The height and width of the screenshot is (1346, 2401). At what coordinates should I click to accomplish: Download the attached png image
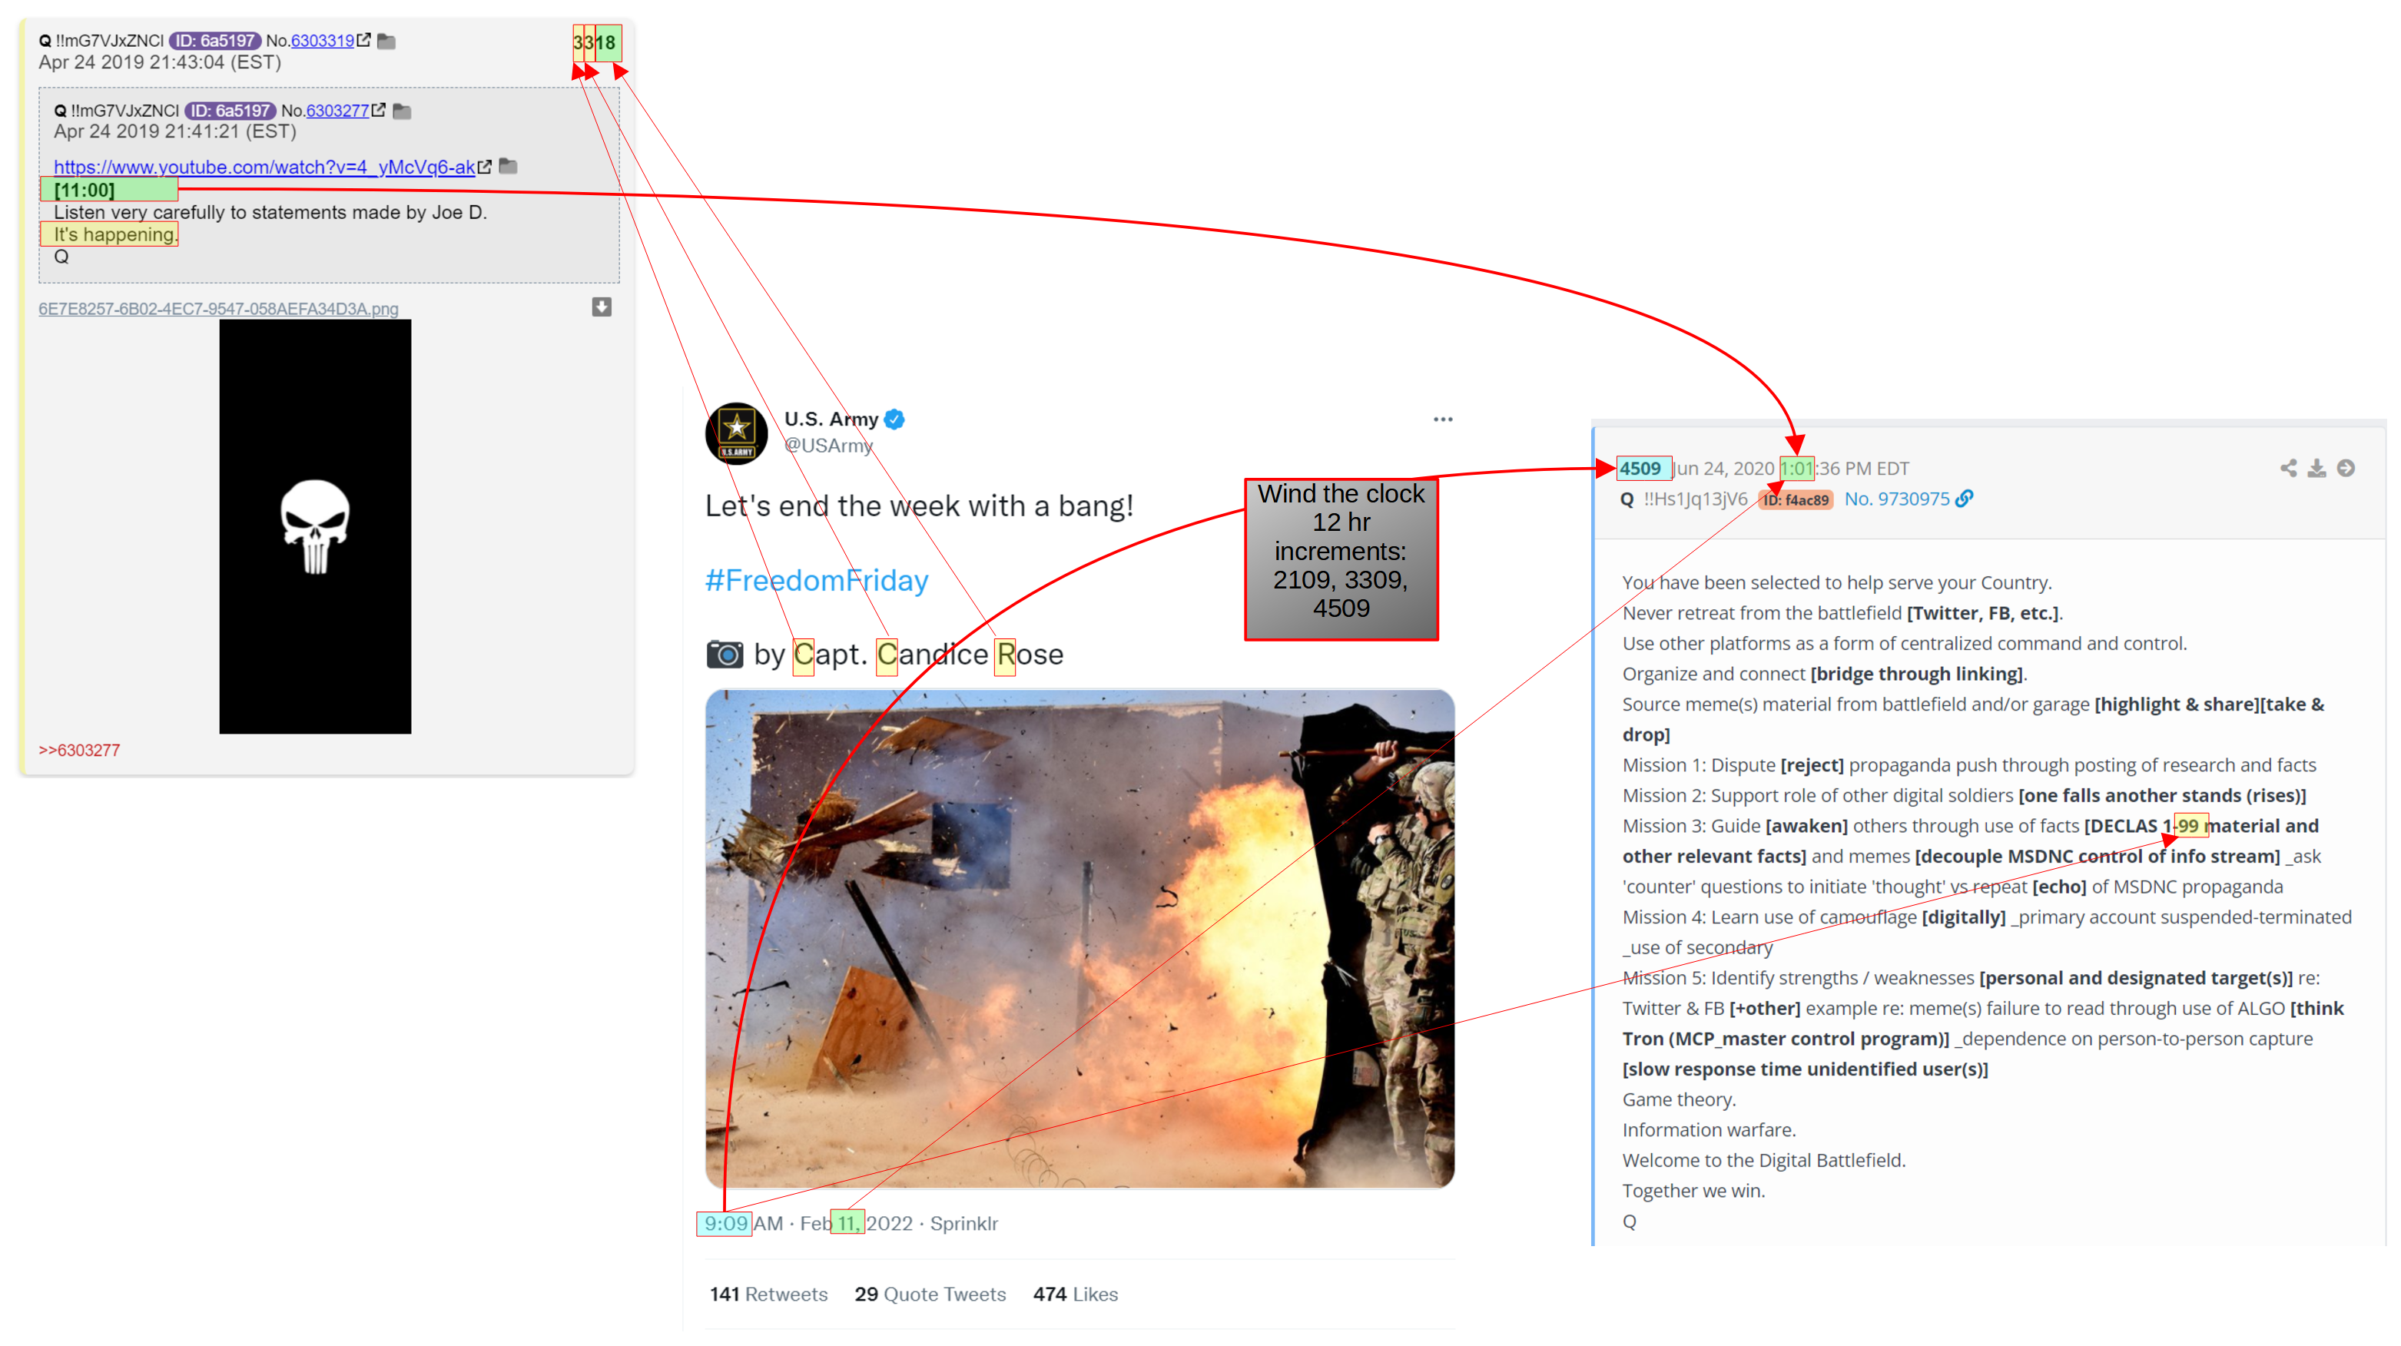click(602, 307)
